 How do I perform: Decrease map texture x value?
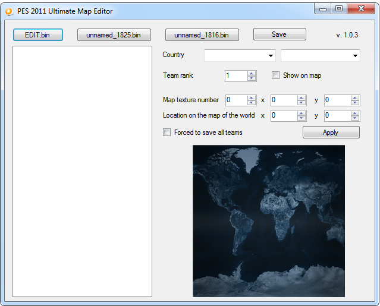[x=302, y=103]
